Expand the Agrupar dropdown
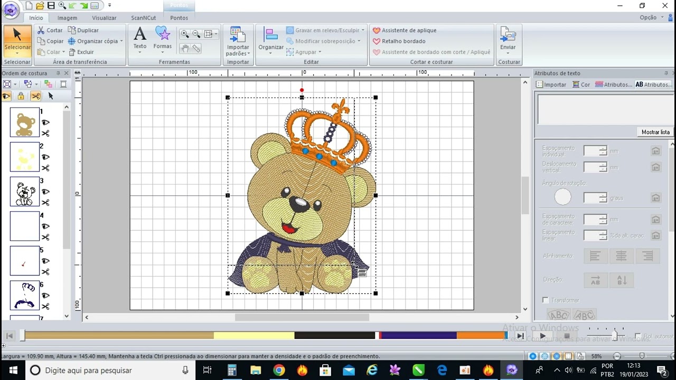Viewport: 676px width, 380px height. pos(320,52)
